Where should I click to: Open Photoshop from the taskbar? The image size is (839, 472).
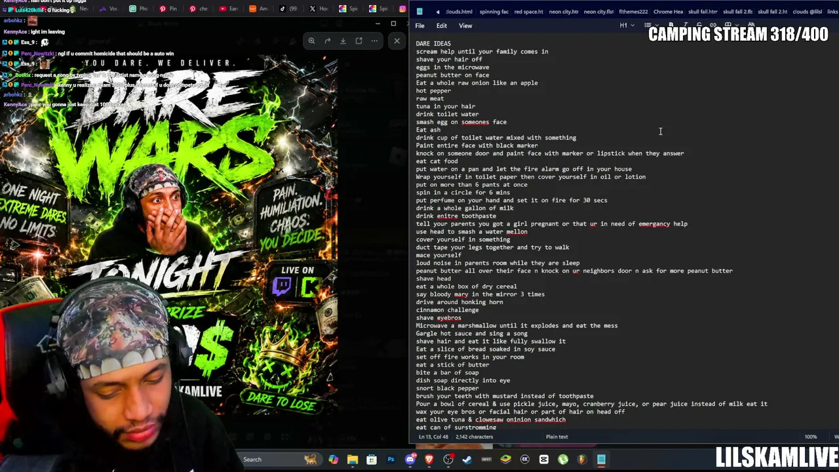pyautogui.click(x=391, y=460)
